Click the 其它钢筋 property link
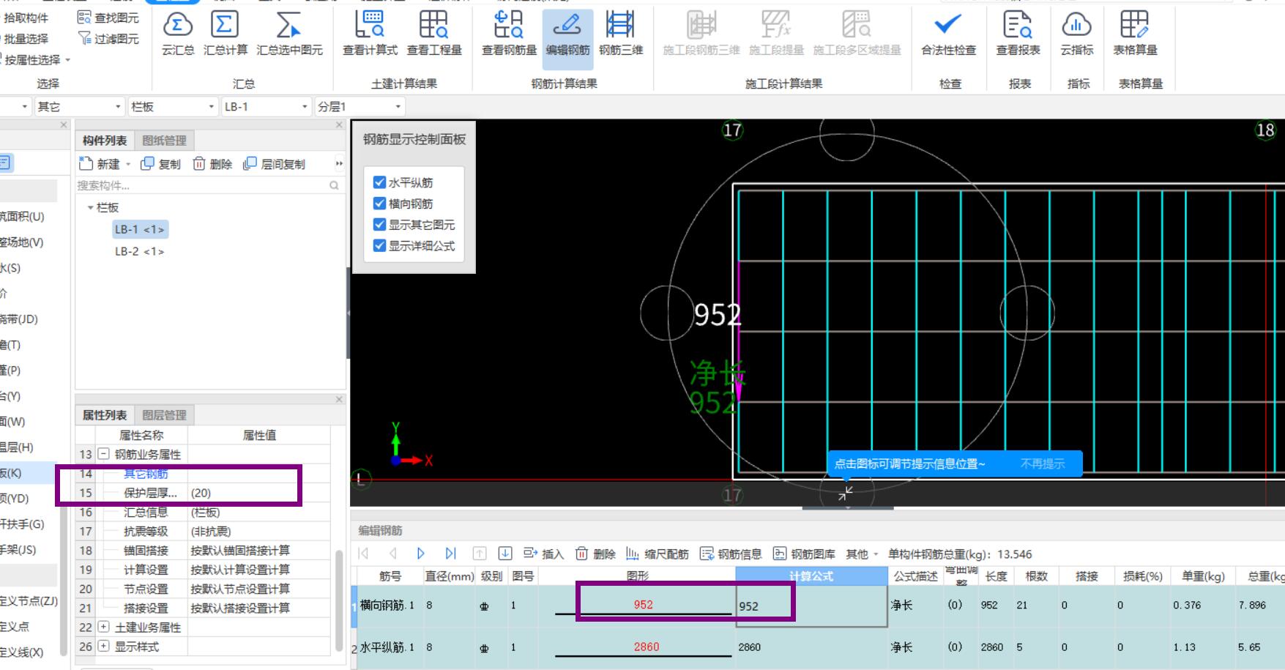The width and height of the screenshot is (1285, 670). pos(146,474)
